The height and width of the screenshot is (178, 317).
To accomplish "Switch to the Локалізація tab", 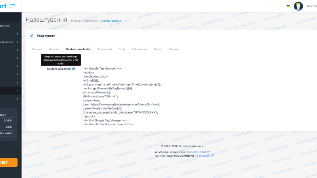I will [x=105, y=49].
